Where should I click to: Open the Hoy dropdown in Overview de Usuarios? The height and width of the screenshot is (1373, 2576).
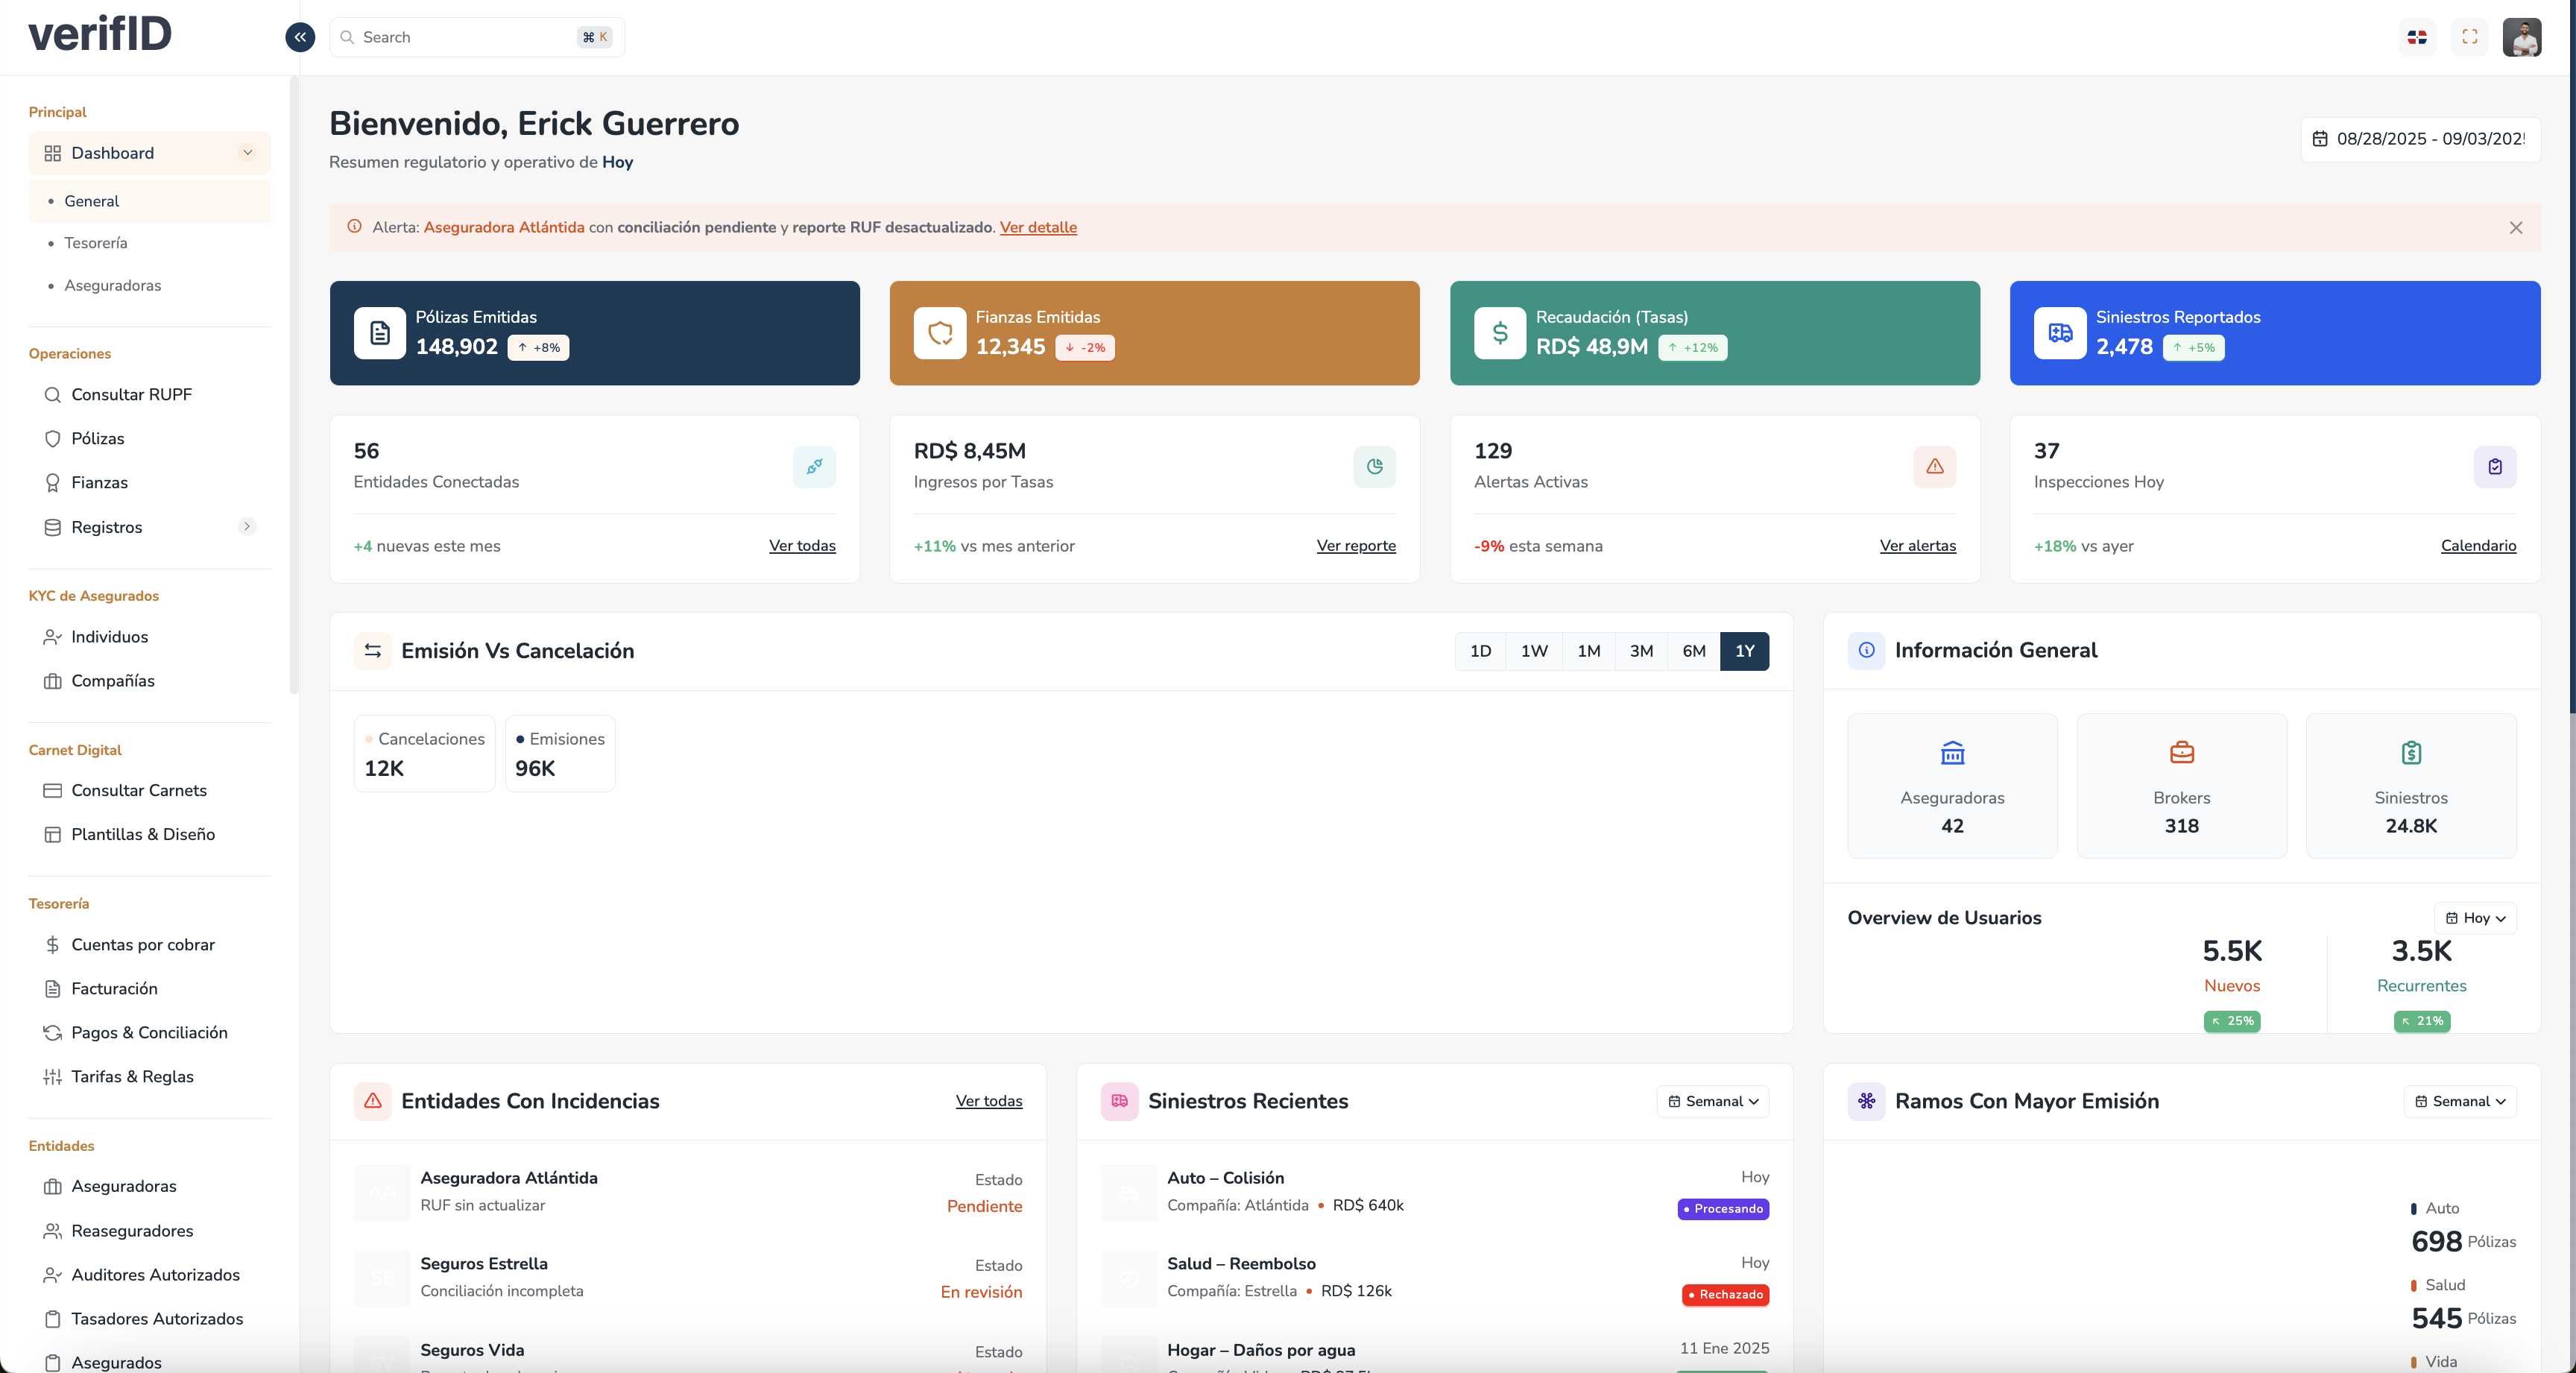(2475, 918)
